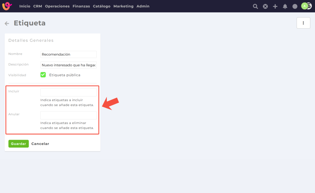Focus the Anular tags input field
Image resolution: width=315 pixels, height=193 pixels.
click(x=68, y=115)
